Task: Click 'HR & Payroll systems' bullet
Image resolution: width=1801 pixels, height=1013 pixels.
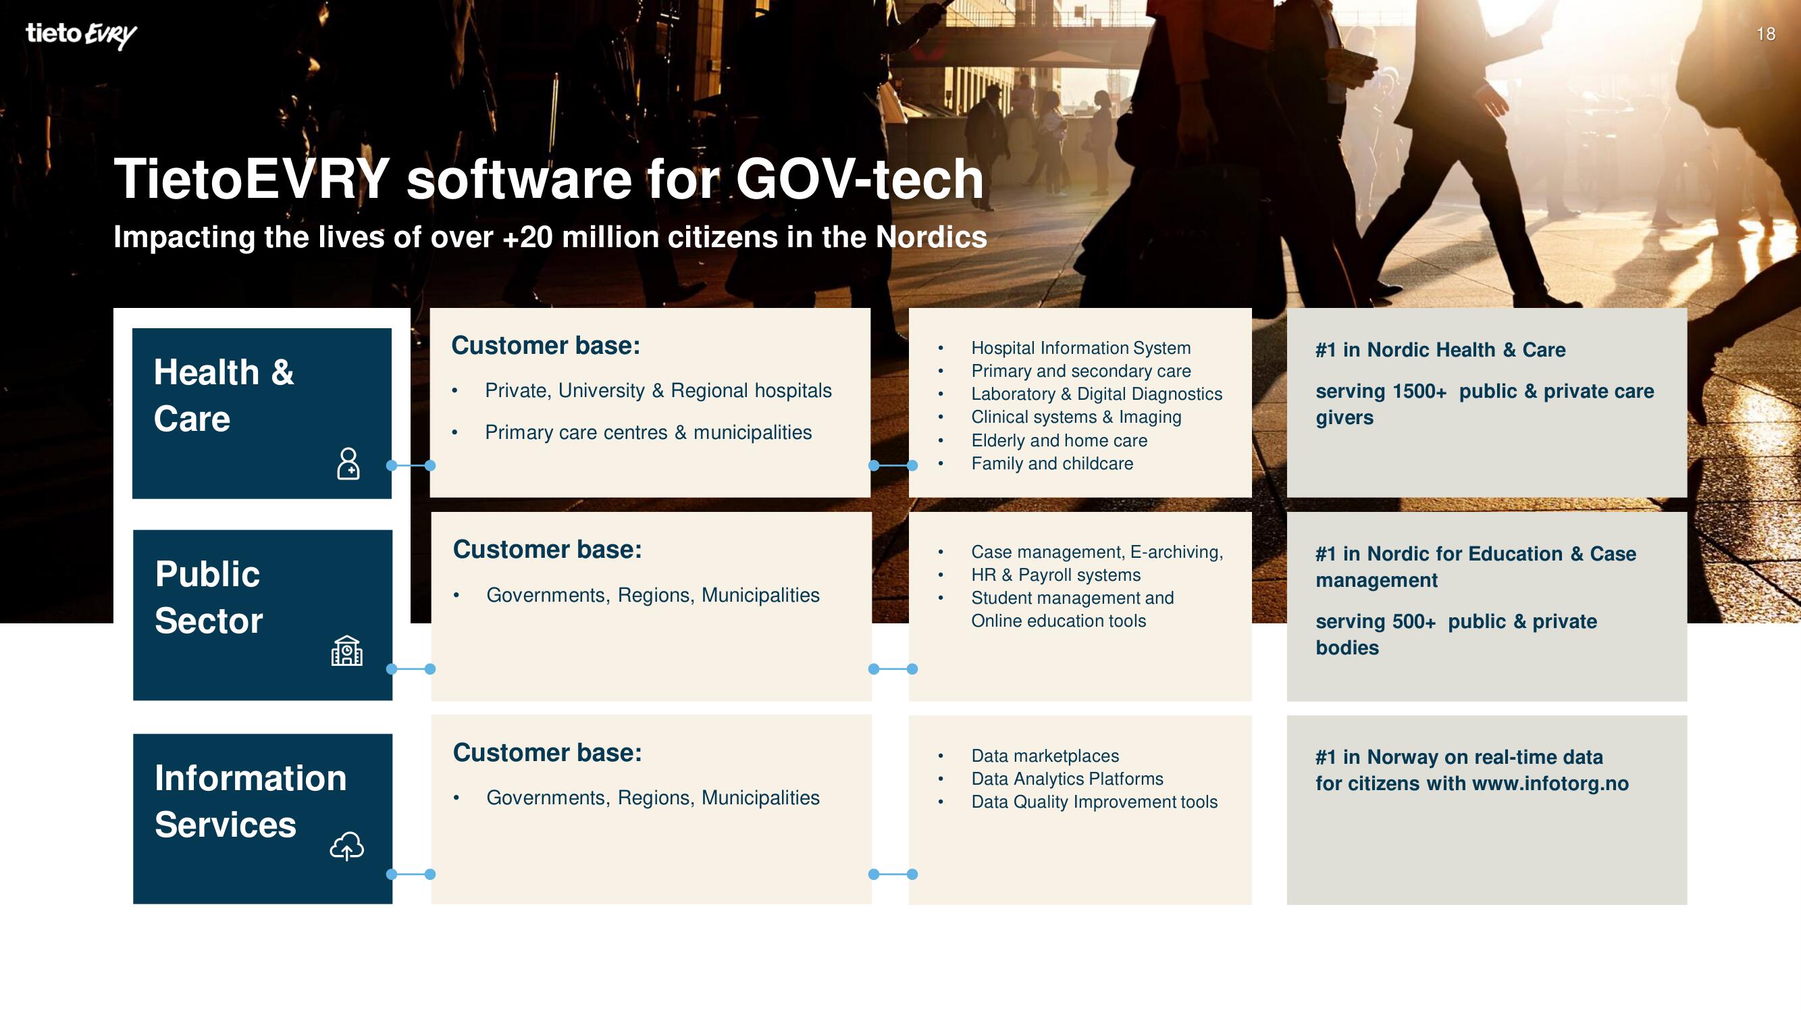Action: coord(1055,575)
